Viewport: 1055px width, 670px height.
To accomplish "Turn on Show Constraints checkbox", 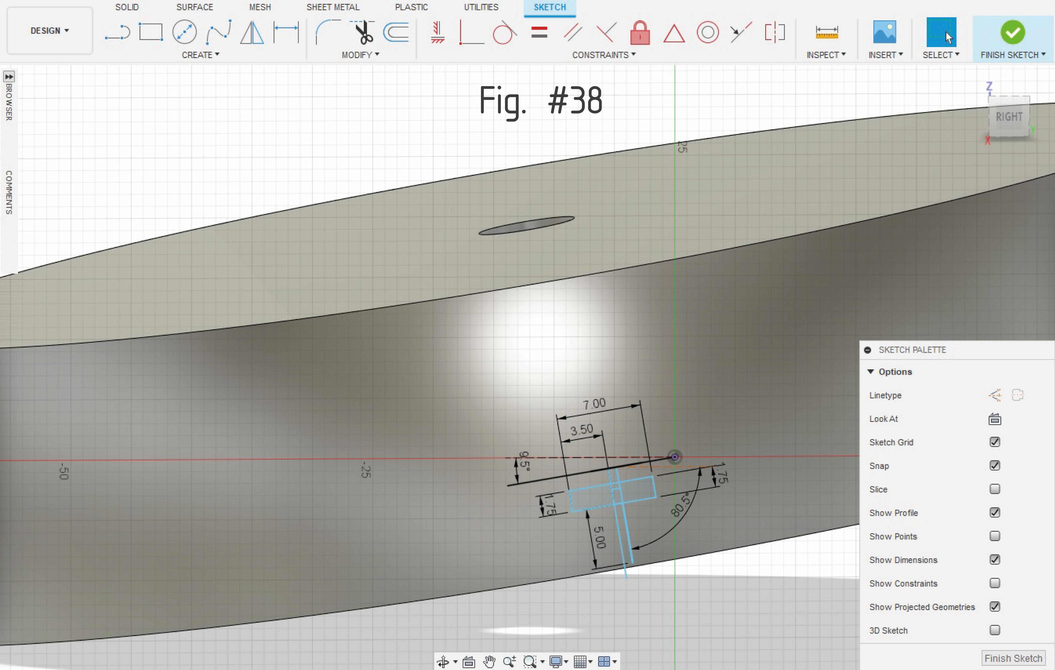I will click(x=995, y=583).
